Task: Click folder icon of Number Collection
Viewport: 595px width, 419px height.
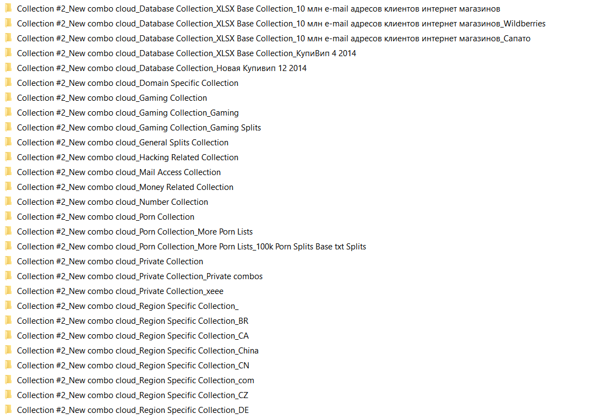Action: [8, 202]
